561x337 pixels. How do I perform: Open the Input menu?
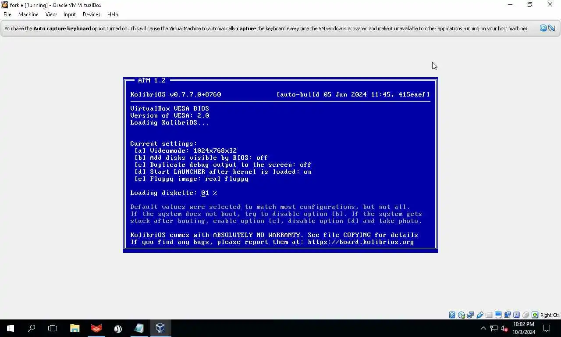[x=70, y=14]
